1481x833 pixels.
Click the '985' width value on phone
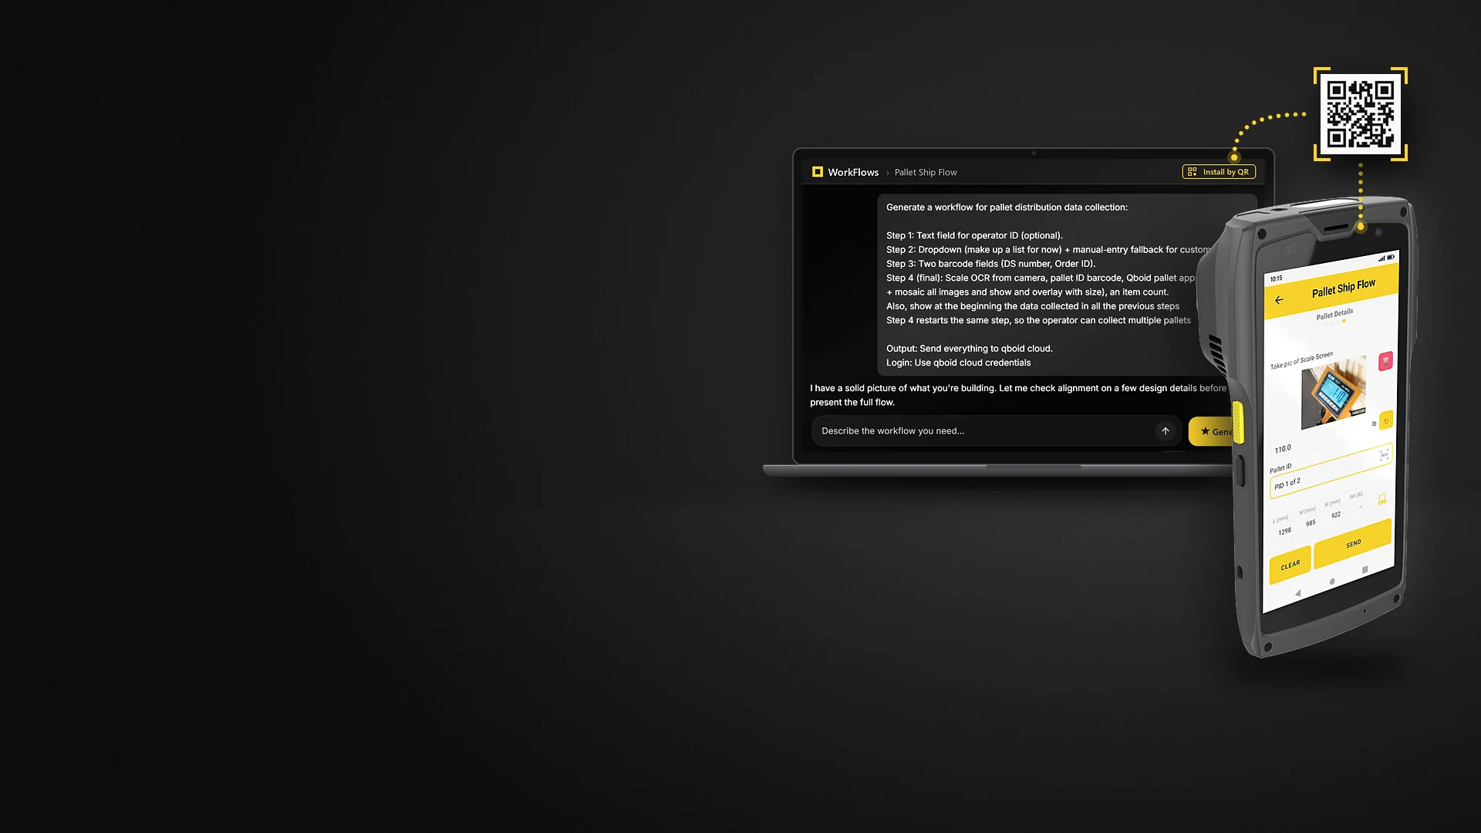pyautogui.click(x=1311, y=523)
